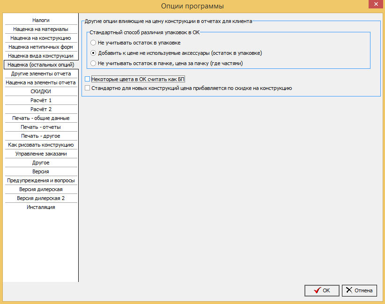The width and height of the screenshot is (385, 304).
Task: Go to Управление заказами tab
Action: (41, 154)
